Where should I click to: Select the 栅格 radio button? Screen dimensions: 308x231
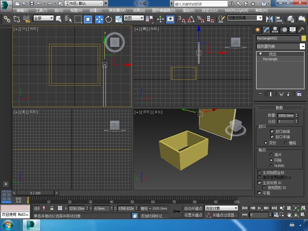[286, 143]
